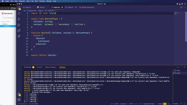187x105 pixels.
Task: Open the Edit menu
Action: (x=16, y=1)
